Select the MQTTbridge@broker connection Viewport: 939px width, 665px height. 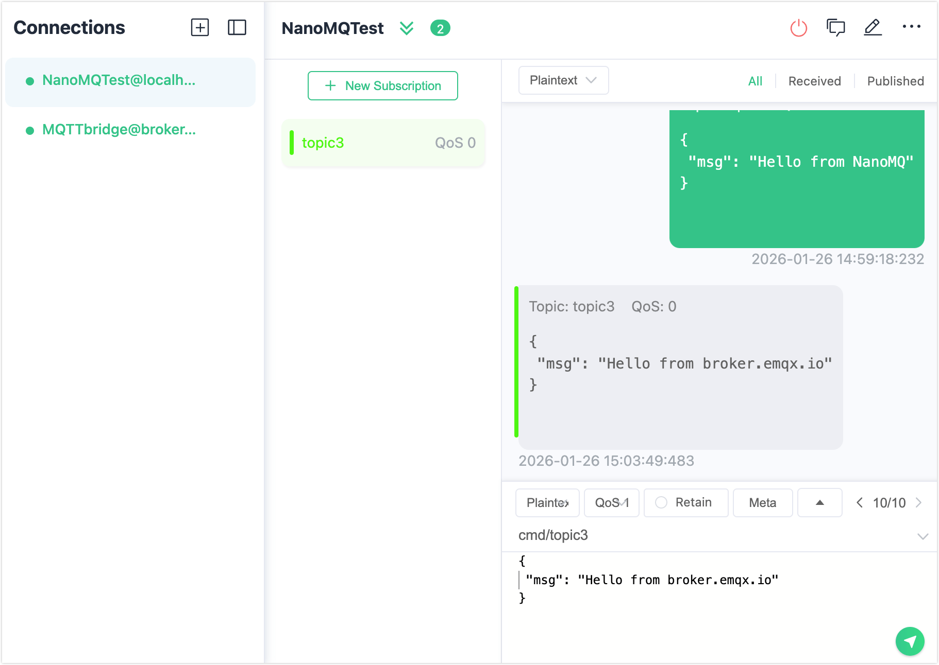120,130
